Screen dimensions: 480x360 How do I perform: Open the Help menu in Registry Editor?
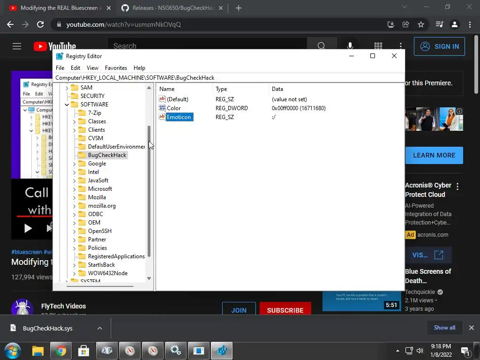(x=139, y=68)
